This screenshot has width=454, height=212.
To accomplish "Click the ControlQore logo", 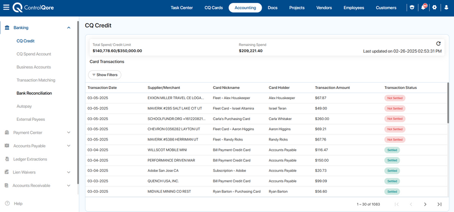I will point(33,8).
